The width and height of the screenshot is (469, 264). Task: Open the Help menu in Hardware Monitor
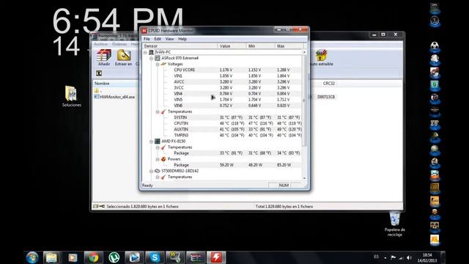click(182, 39)
